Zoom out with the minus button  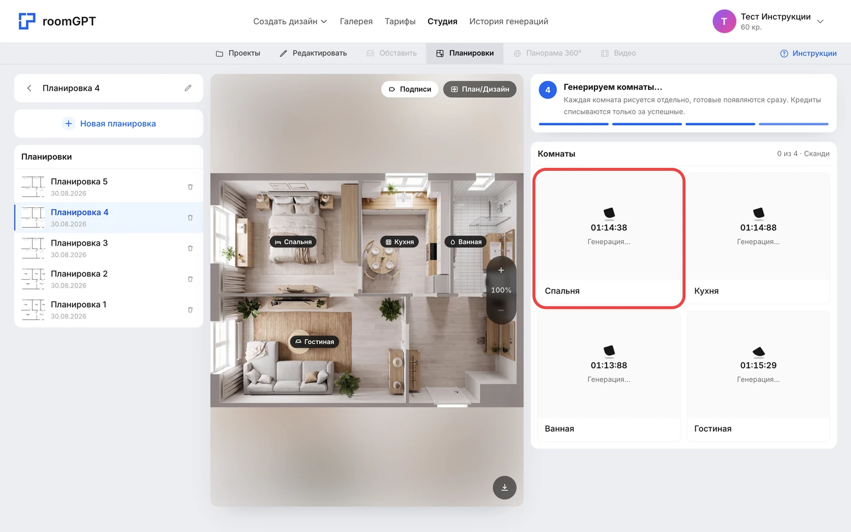tap(501, 310)
